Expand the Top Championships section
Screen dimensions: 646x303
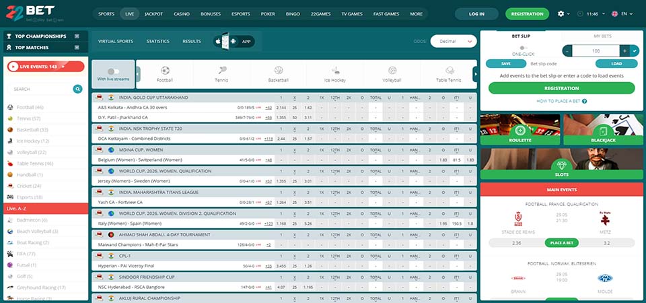pos(77,36)
